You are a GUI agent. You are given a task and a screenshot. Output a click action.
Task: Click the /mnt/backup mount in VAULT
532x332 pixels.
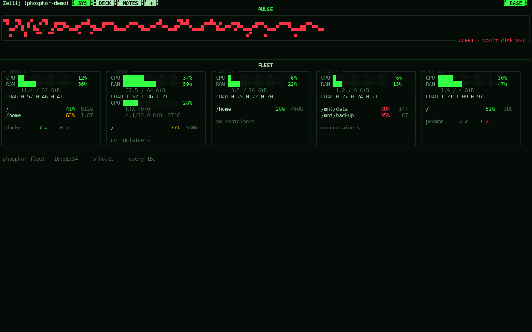pos(337,115)
